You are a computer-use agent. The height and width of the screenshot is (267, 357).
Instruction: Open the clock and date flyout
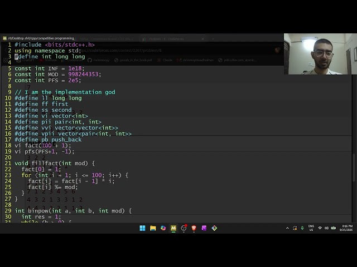(x=346, y=228)
